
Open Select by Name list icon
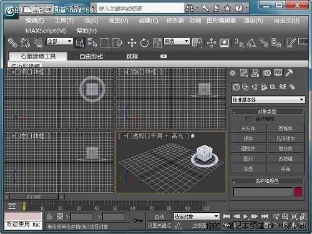coord(92,42)
